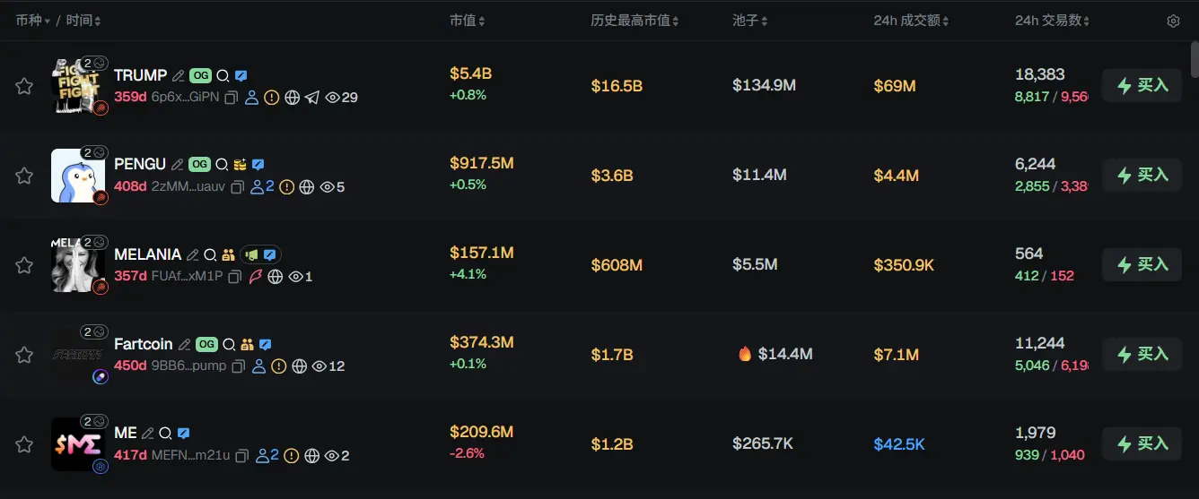Open the website globe icon for Fartcoin
The image size is (1199, 499).
pos(299,366)
